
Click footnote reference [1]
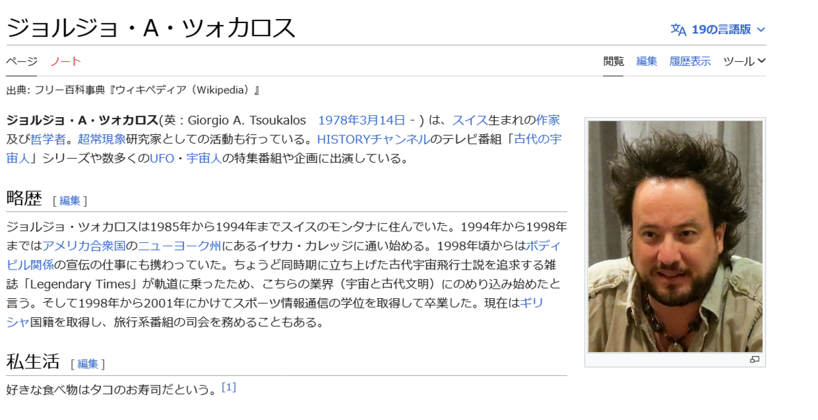pos(229,387)
